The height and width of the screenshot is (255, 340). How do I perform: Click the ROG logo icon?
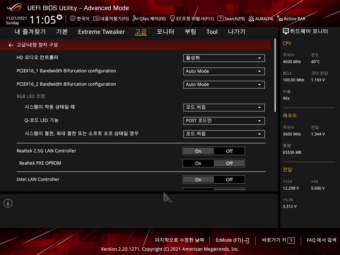coord(14,8)
